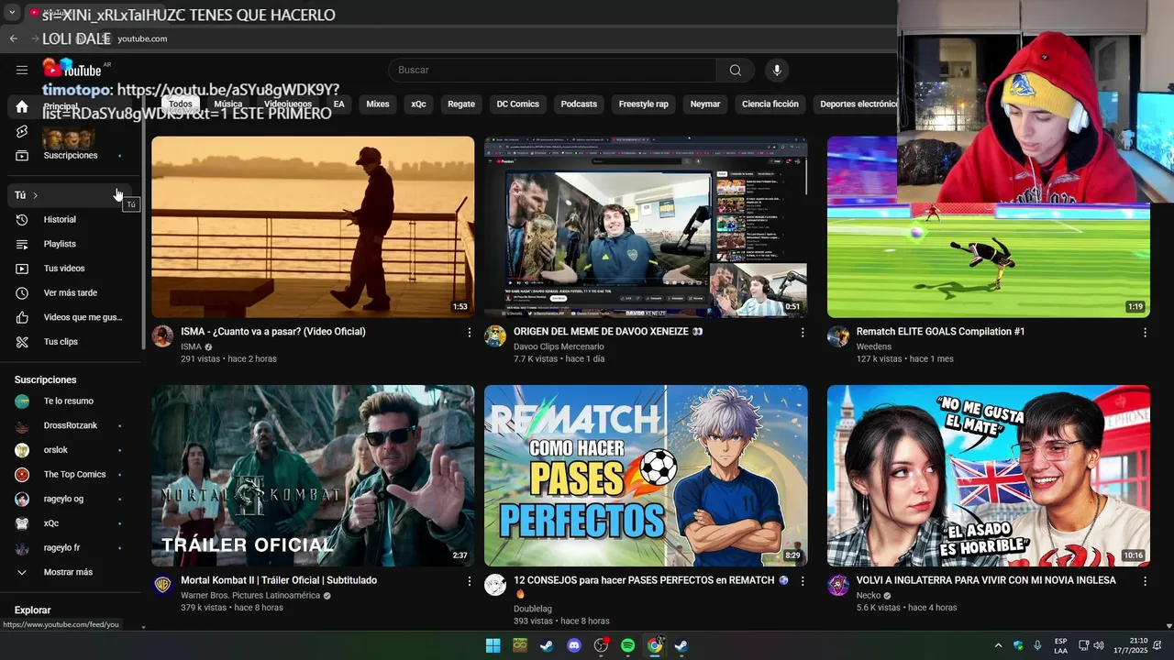1174x660 pixels.
Task: Select the Ciencia ficción chip
Action: 770,104
